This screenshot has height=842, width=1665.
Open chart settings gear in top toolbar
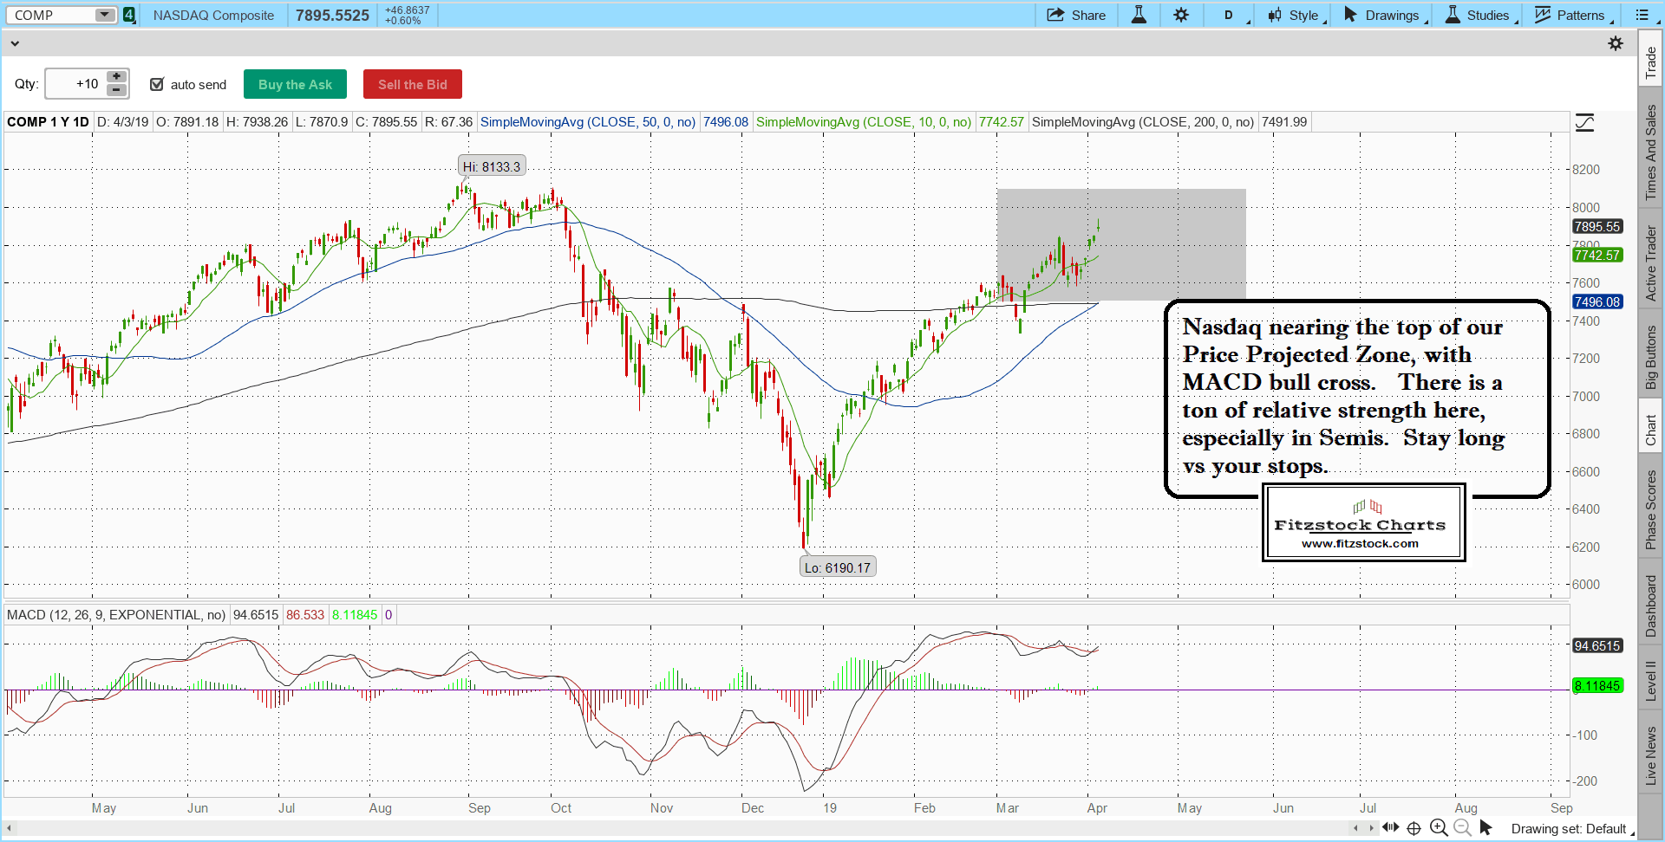(x=1181, y=15)
